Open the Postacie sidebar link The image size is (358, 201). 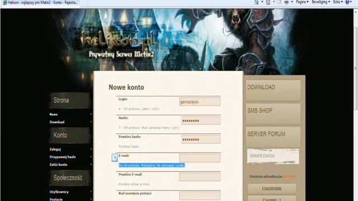point(56,199)
